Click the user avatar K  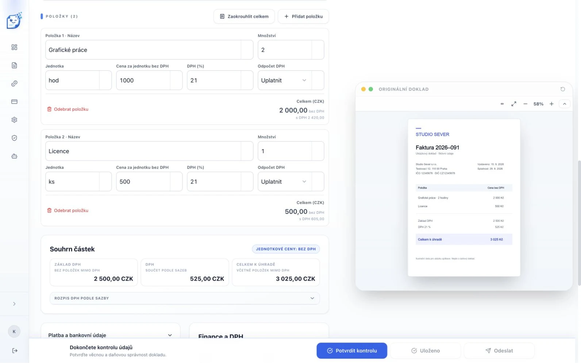click(x=14, y=332)
